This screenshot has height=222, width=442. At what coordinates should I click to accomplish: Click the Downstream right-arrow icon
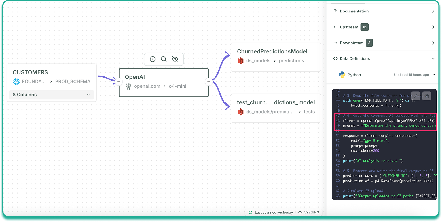click(x=335, y=43)
